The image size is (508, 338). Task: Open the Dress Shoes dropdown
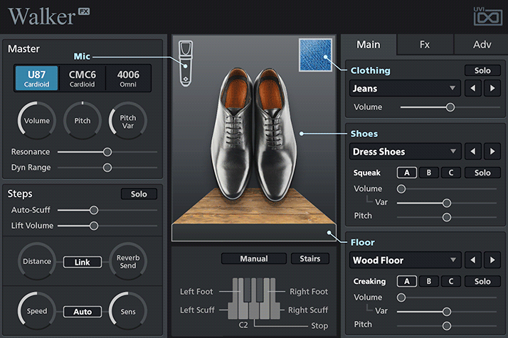pos(405,152)
